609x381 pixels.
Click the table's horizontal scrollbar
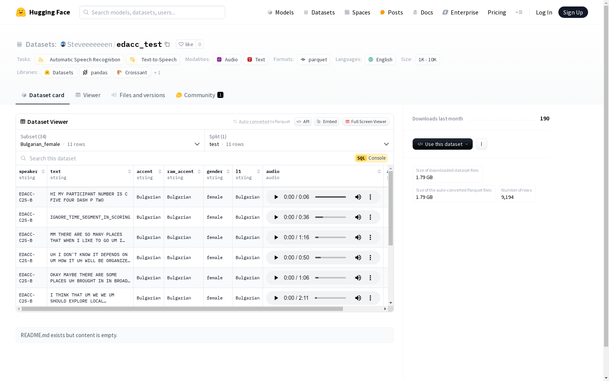[182, 309]
